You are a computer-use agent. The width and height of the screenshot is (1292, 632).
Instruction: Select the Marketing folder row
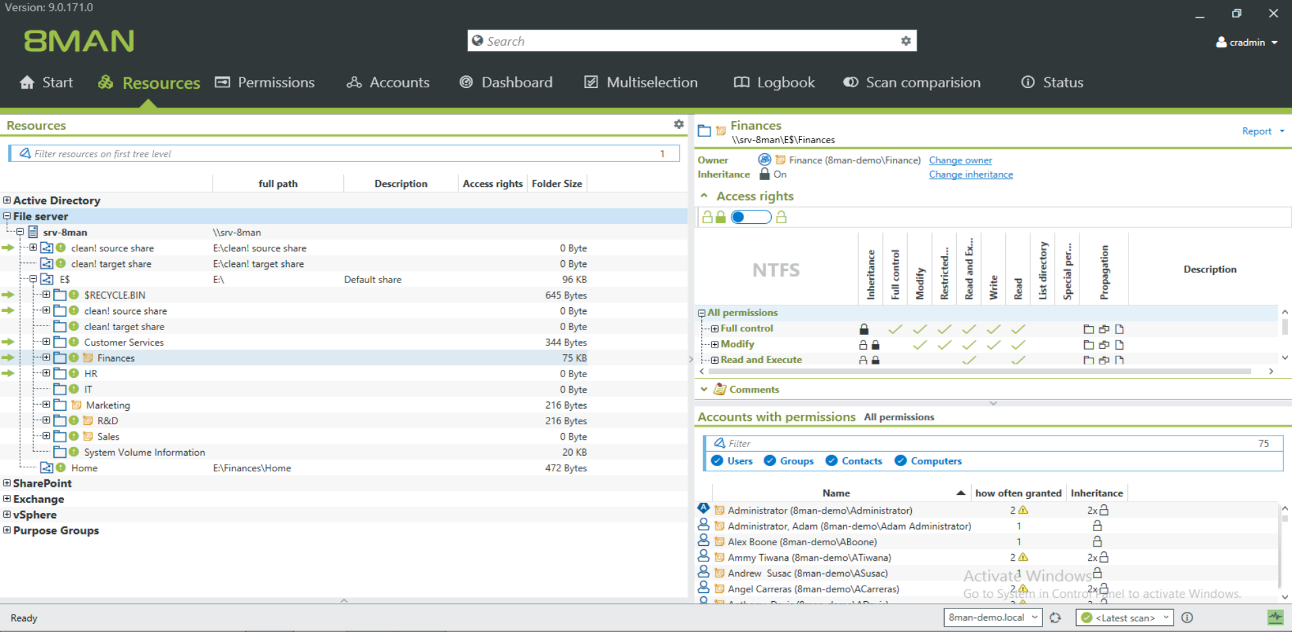click(343, 405)
